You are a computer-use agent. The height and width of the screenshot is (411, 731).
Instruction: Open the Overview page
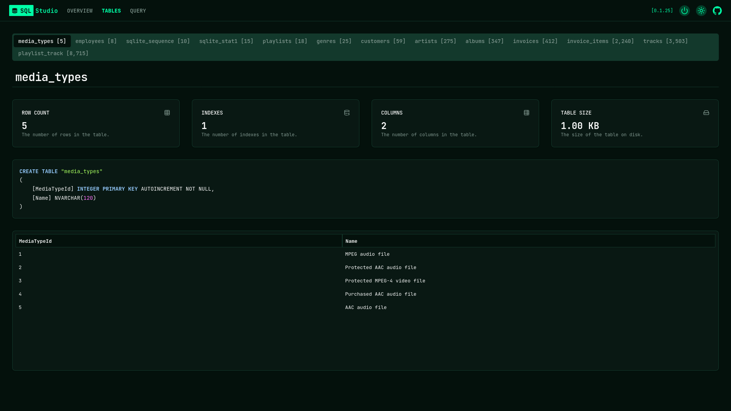click(80, 11)
